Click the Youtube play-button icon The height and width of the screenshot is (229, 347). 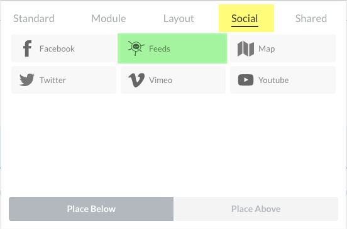(246, 80)
